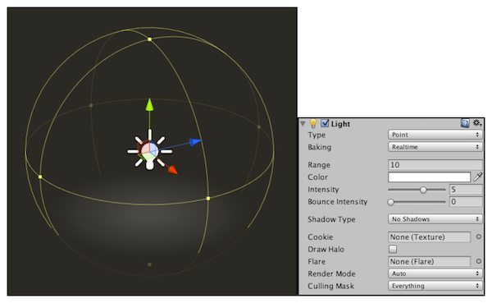Click the red X-axis arrow of the gizmo
The height and width of the screenshot is (303, 492).
pos(173,170)
